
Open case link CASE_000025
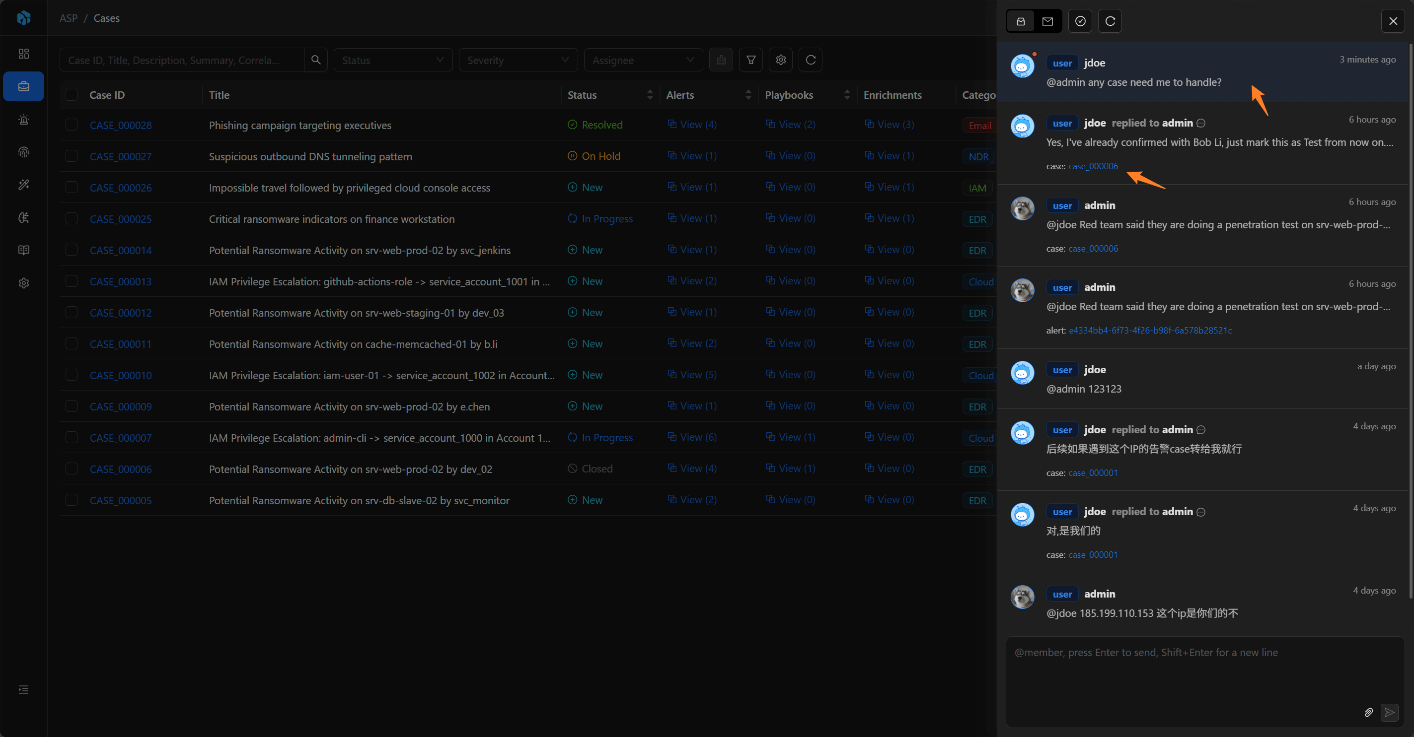tap(121, 219)
